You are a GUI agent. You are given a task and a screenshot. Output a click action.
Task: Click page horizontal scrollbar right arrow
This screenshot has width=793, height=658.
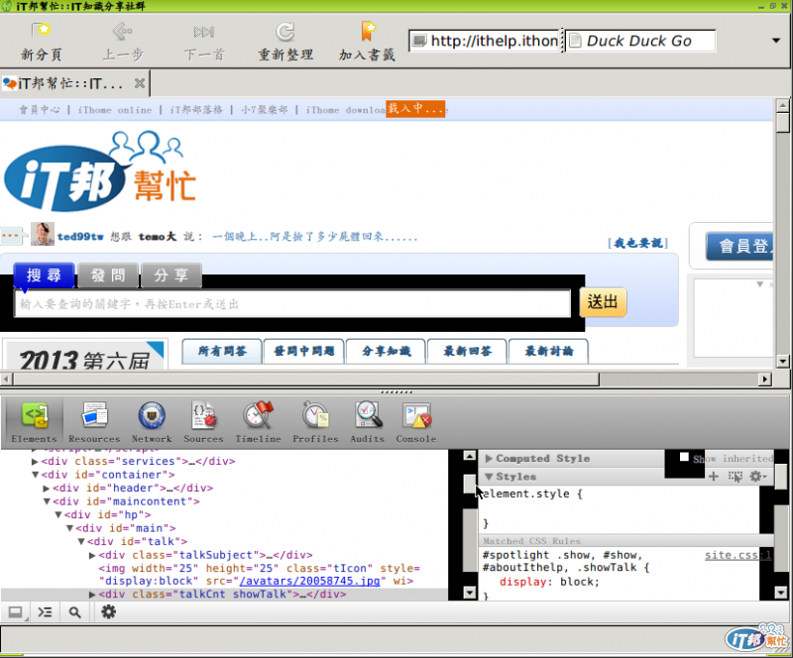click(x=764, y=379)
